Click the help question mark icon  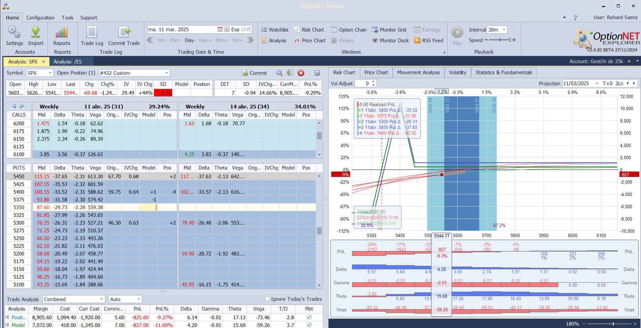(x=575, y=17)
